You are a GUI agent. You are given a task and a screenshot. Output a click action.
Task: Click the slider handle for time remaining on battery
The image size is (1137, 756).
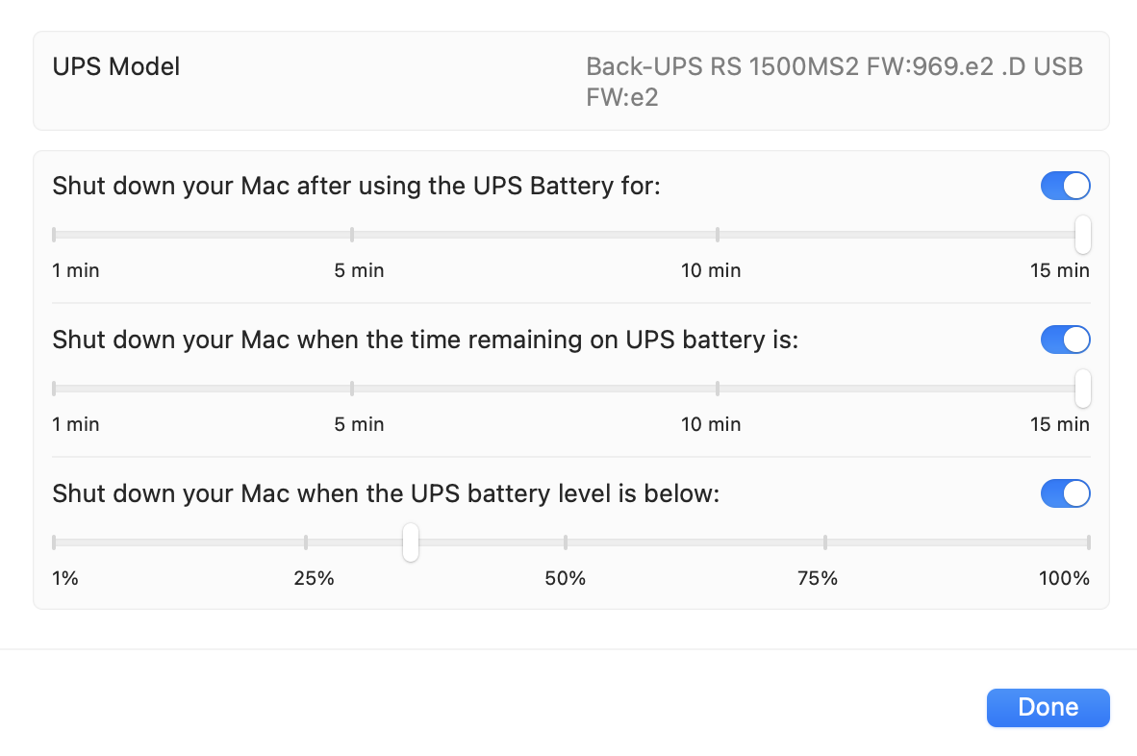[x=1082, y=388]
